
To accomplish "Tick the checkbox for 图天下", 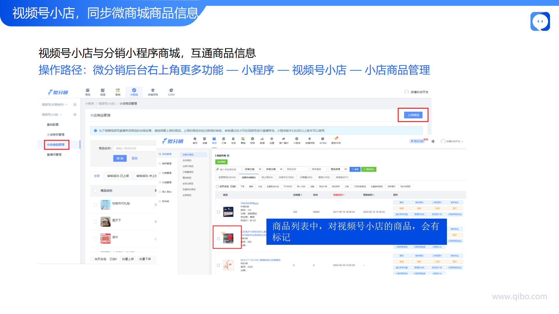I will pyautogui.click(x=95, y=222).
